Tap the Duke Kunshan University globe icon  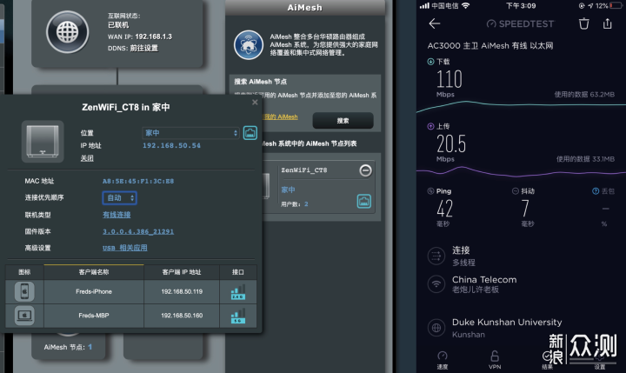(436, 328)
